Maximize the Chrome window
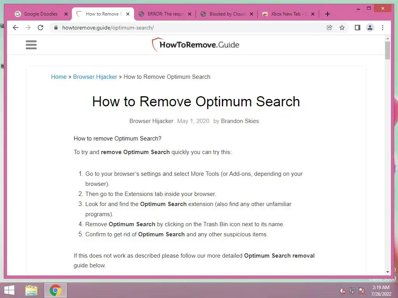The height and width of the screenshot is (298, 398). 369,9
